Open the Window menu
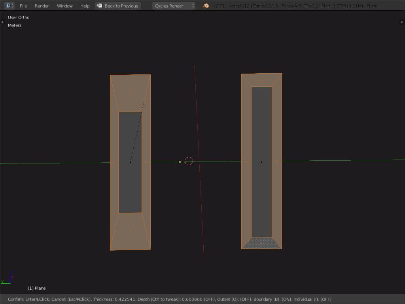Image resolution: width=405 pixels, height=304 pixels. click(x=64, y=6)
